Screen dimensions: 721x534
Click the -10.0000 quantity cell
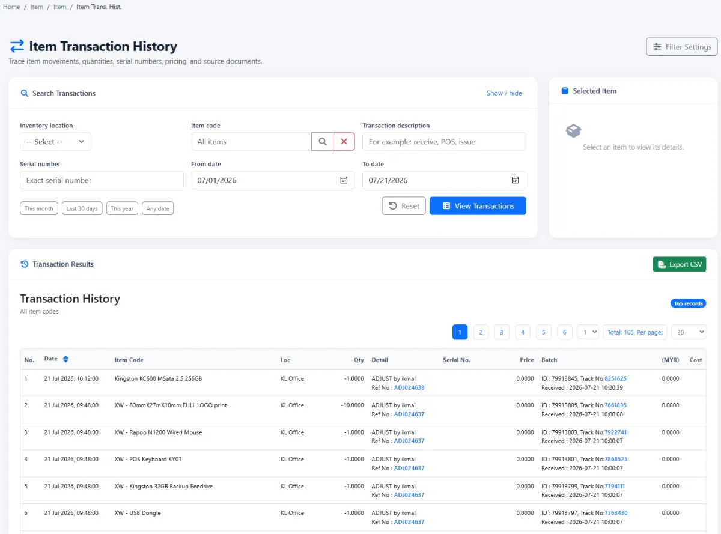pos(352,405)
